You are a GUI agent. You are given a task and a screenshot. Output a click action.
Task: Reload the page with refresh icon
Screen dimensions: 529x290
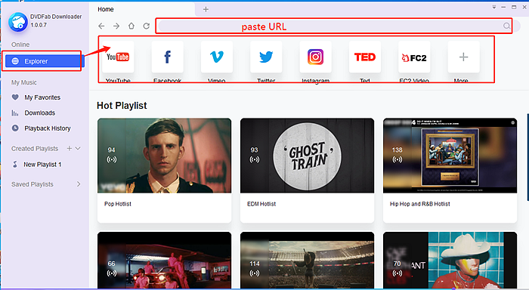click(x=146, y=26)
